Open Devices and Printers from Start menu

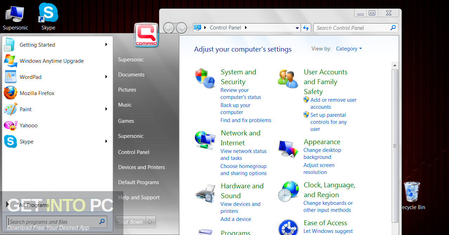click(x=141, y=167)
